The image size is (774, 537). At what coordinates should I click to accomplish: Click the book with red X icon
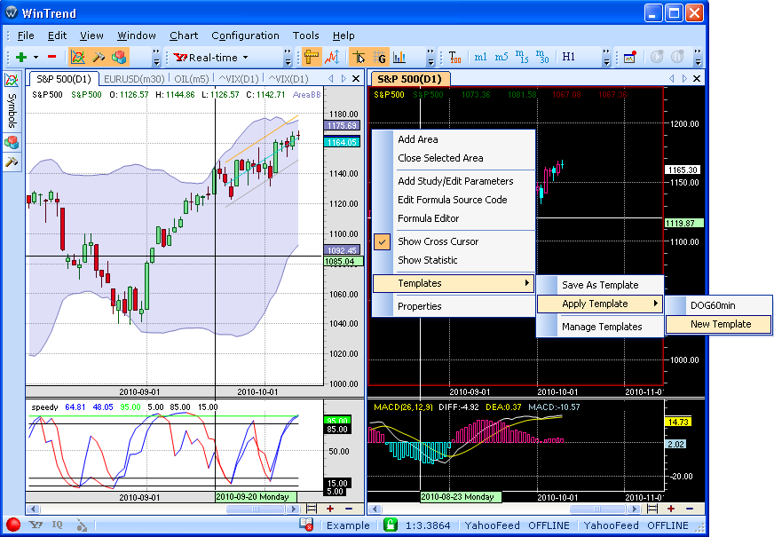[x=306, y=525]
